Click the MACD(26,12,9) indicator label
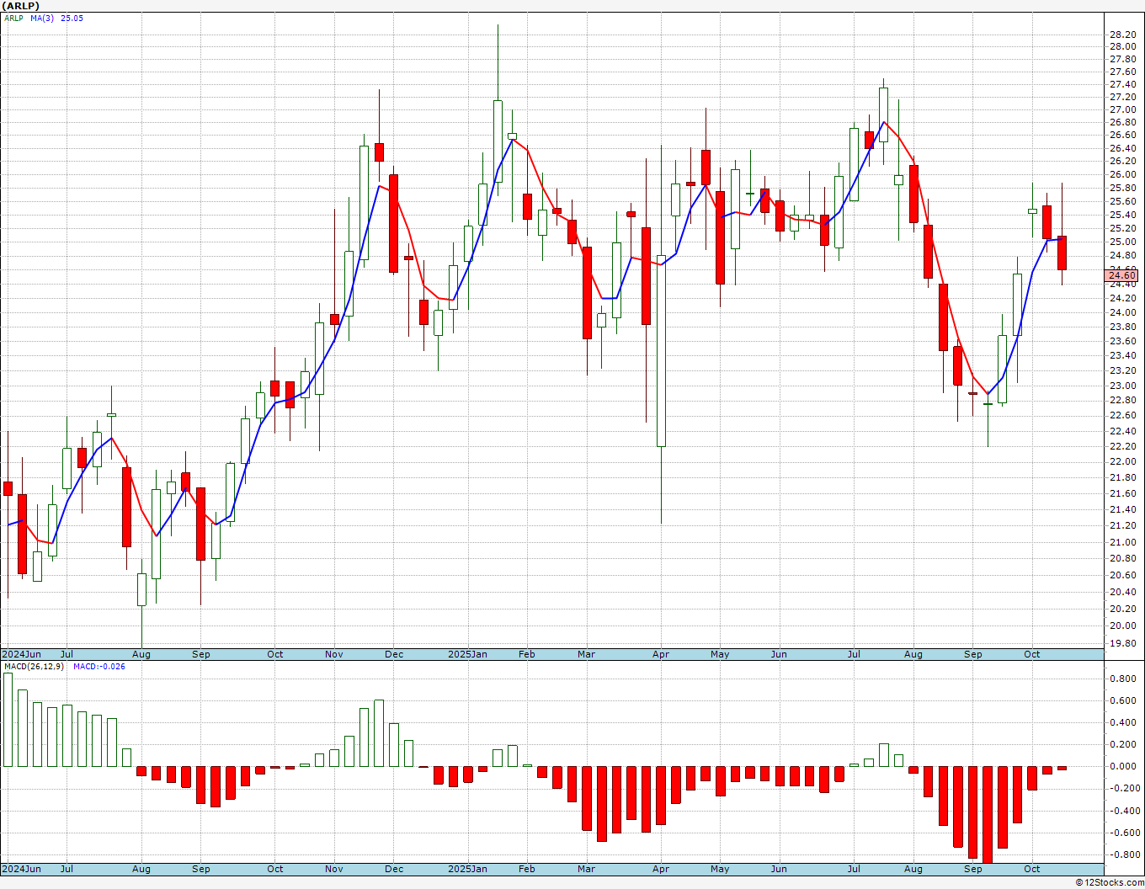 coord(34,666)
